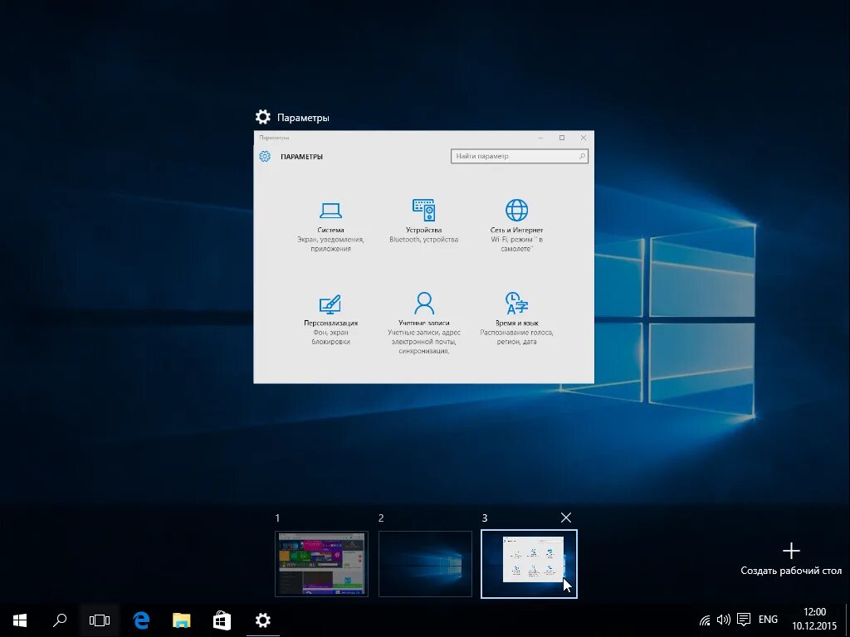Screen dimensions: 850x637
Task: Open the Учетные записи person icon
Action: click(x=424, y=304)
